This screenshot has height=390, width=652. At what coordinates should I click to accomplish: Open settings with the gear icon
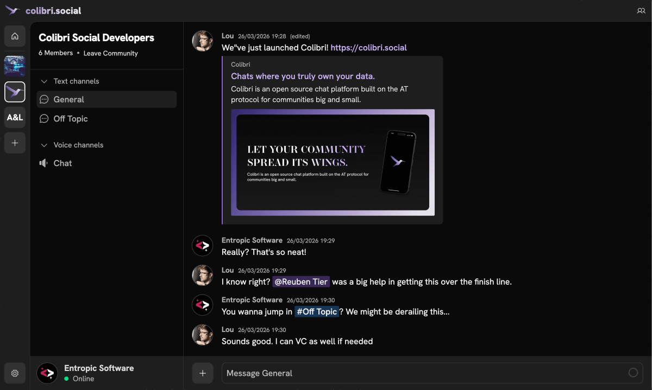click(x=15, y=373)
